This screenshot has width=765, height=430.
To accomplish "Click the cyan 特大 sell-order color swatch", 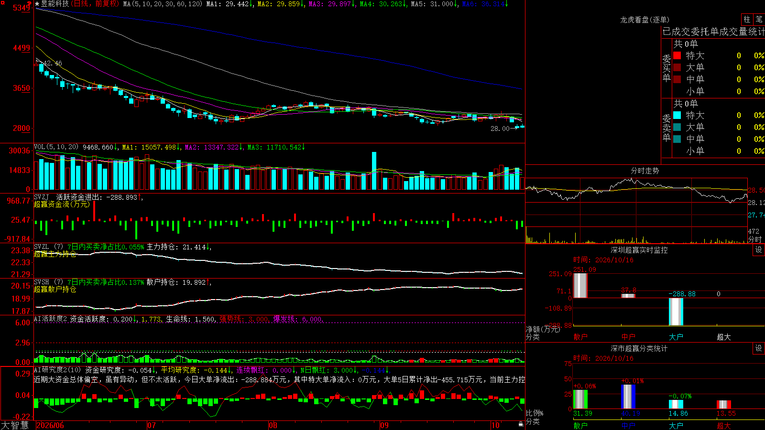I will (x=677, y=115).
